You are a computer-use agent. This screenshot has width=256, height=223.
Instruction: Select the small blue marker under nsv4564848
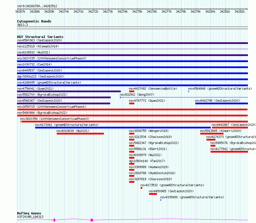click(189, 91)
